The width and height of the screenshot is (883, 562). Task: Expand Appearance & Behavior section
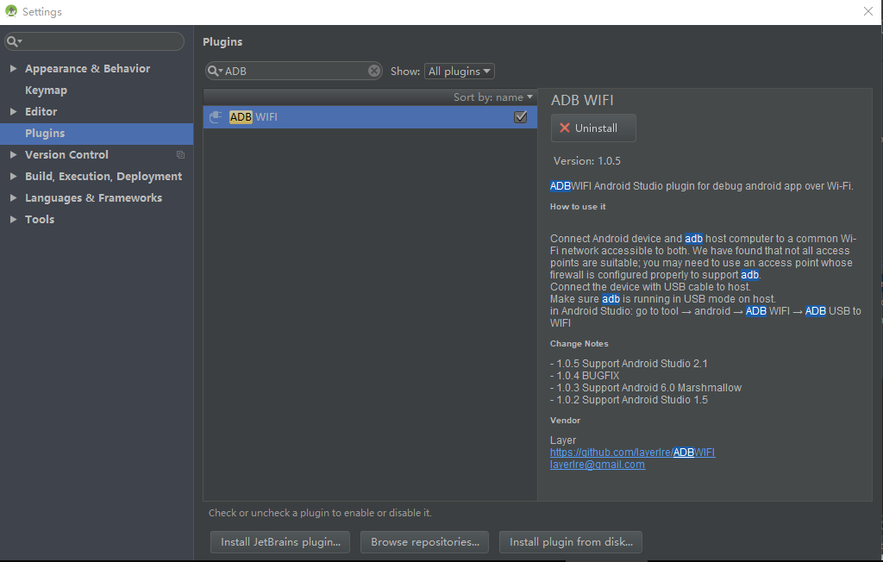13,68
